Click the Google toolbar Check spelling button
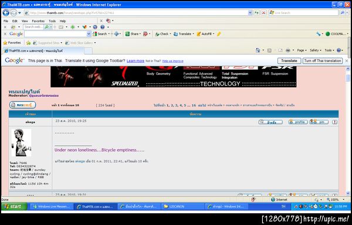The width and height of the screenshot is (352, 225). tap(162, 34)
